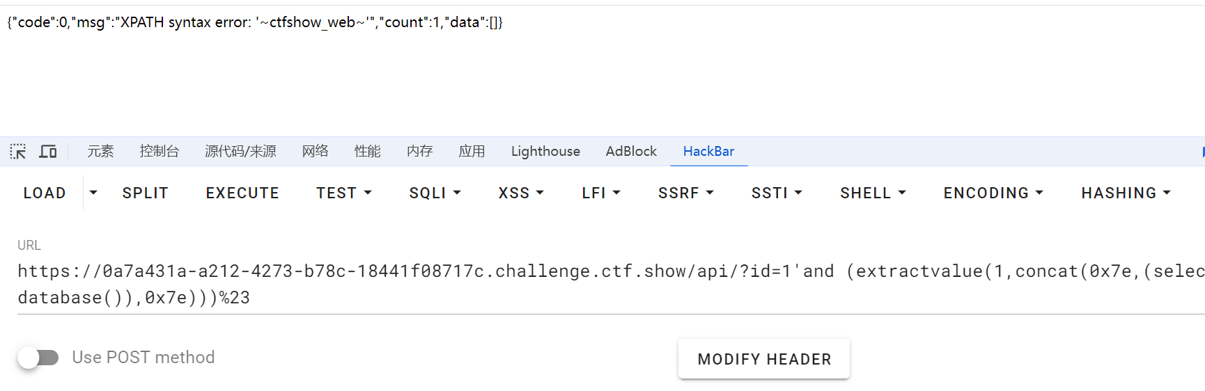Expand the SSTI dropdown
This screenshot has width=1205, height=391.
(776, 193)
